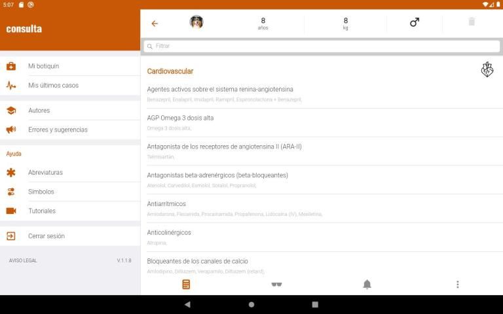Click the cardiovascular heart icon
This screenshot has width=503, height=314.
pos(487,70)
